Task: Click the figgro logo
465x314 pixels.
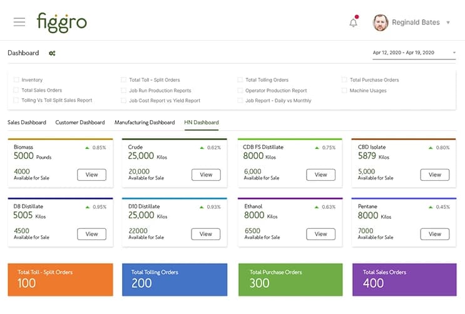Action: pyautogui.click(x=62, y=23)
